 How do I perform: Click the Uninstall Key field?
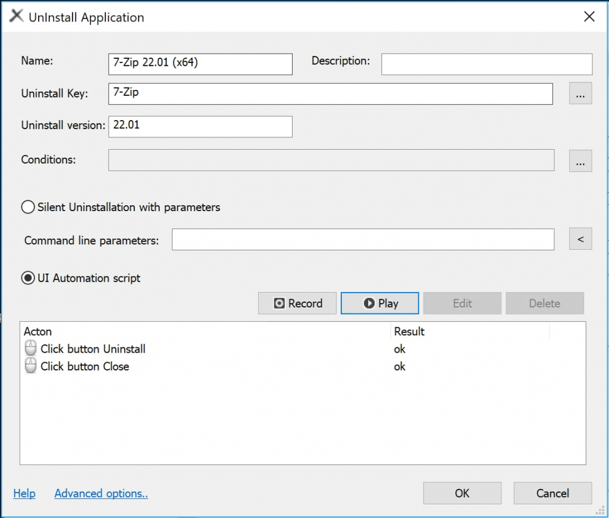[x=331, y=93]
